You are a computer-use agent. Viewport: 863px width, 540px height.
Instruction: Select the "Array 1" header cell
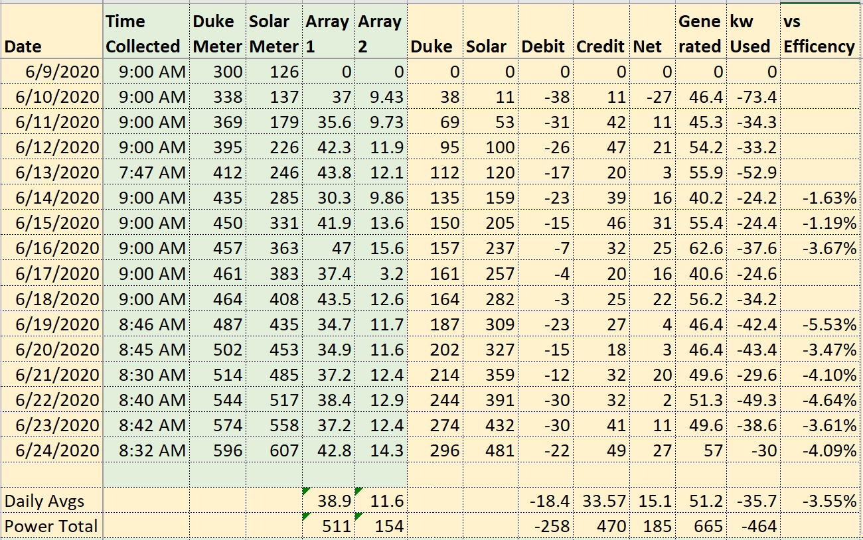329,32
